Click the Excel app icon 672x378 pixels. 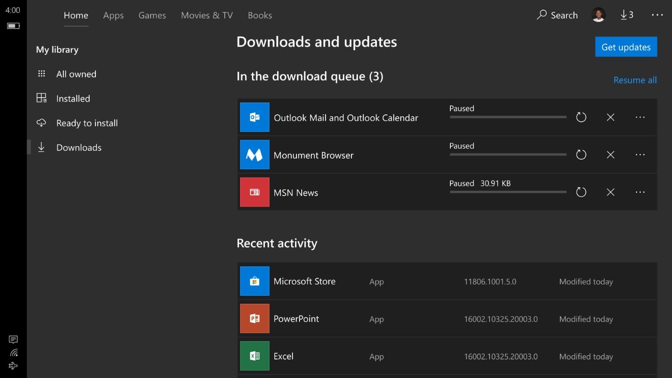(x=255, y=356)
